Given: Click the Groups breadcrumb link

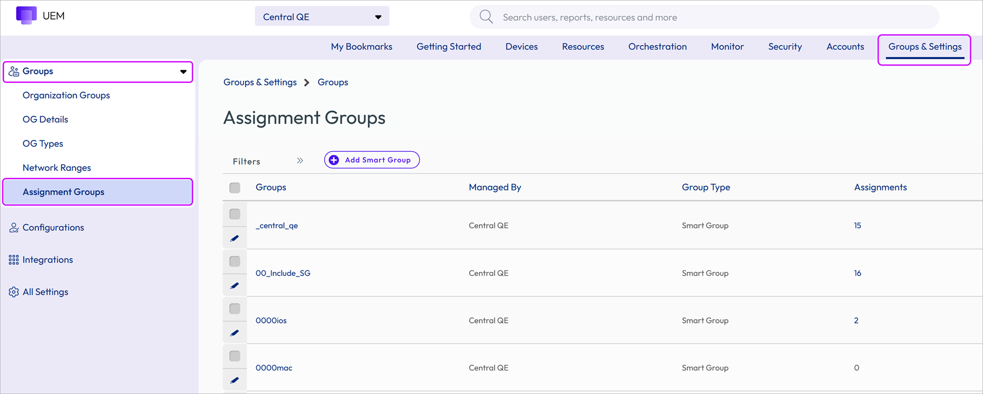Looking at the screenshot, I should click(333, 82).
